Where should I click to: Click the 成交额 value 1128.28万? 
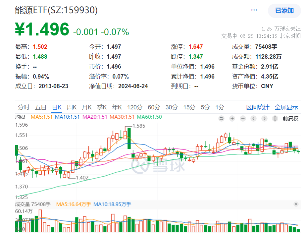point(268,57)
